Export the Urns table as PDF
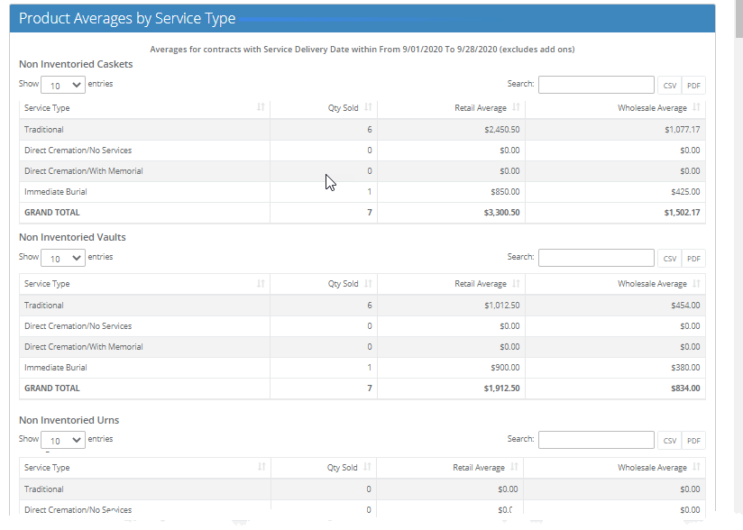Viewport: 743px width, 530px height. 693,440
